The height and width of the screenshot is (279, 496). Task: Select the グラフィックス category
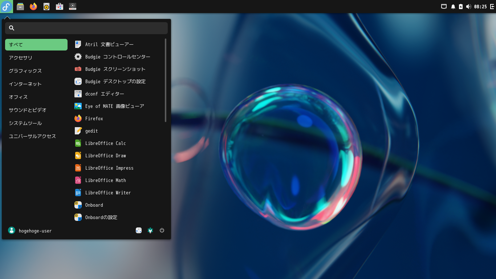pyautogui.click(x=36, y=71)
